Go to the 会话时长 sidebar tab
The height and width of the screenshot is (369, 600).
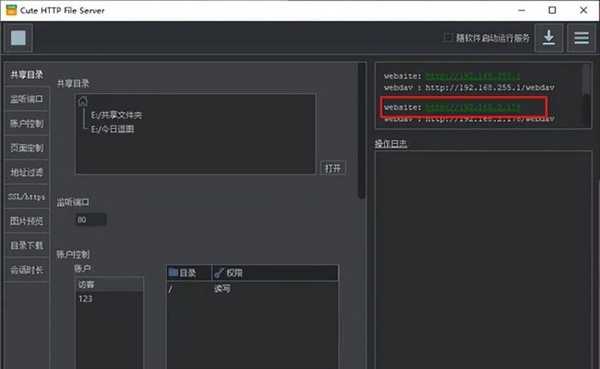pos(27,270)
